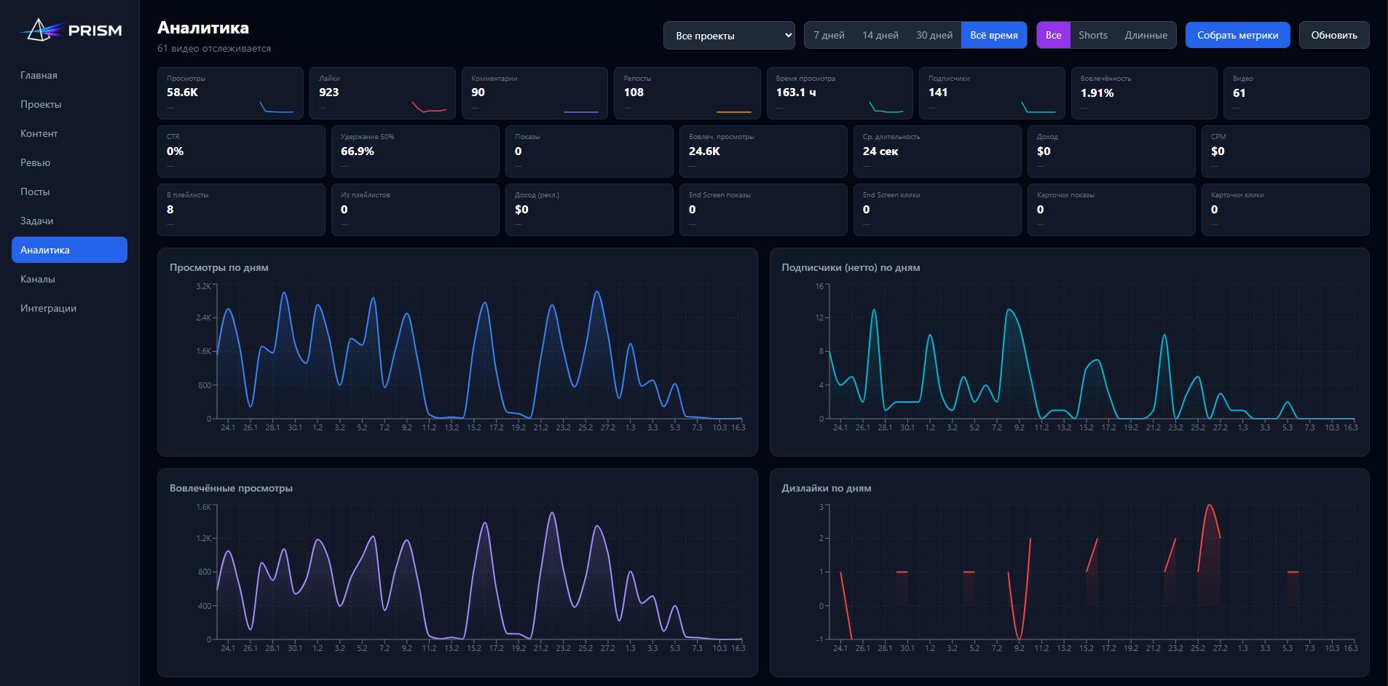Screen dimensions: 1388x686
Task: Select the Всё время period
Action: (994, 35)
